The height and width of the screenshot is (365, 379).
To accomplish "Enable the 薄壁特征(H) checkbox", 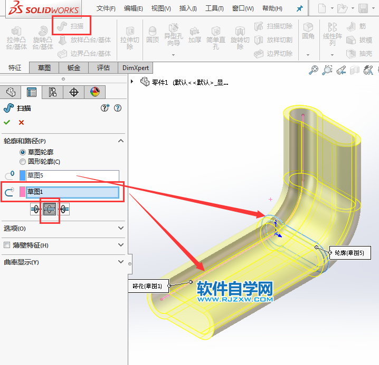I will point(7,245).
